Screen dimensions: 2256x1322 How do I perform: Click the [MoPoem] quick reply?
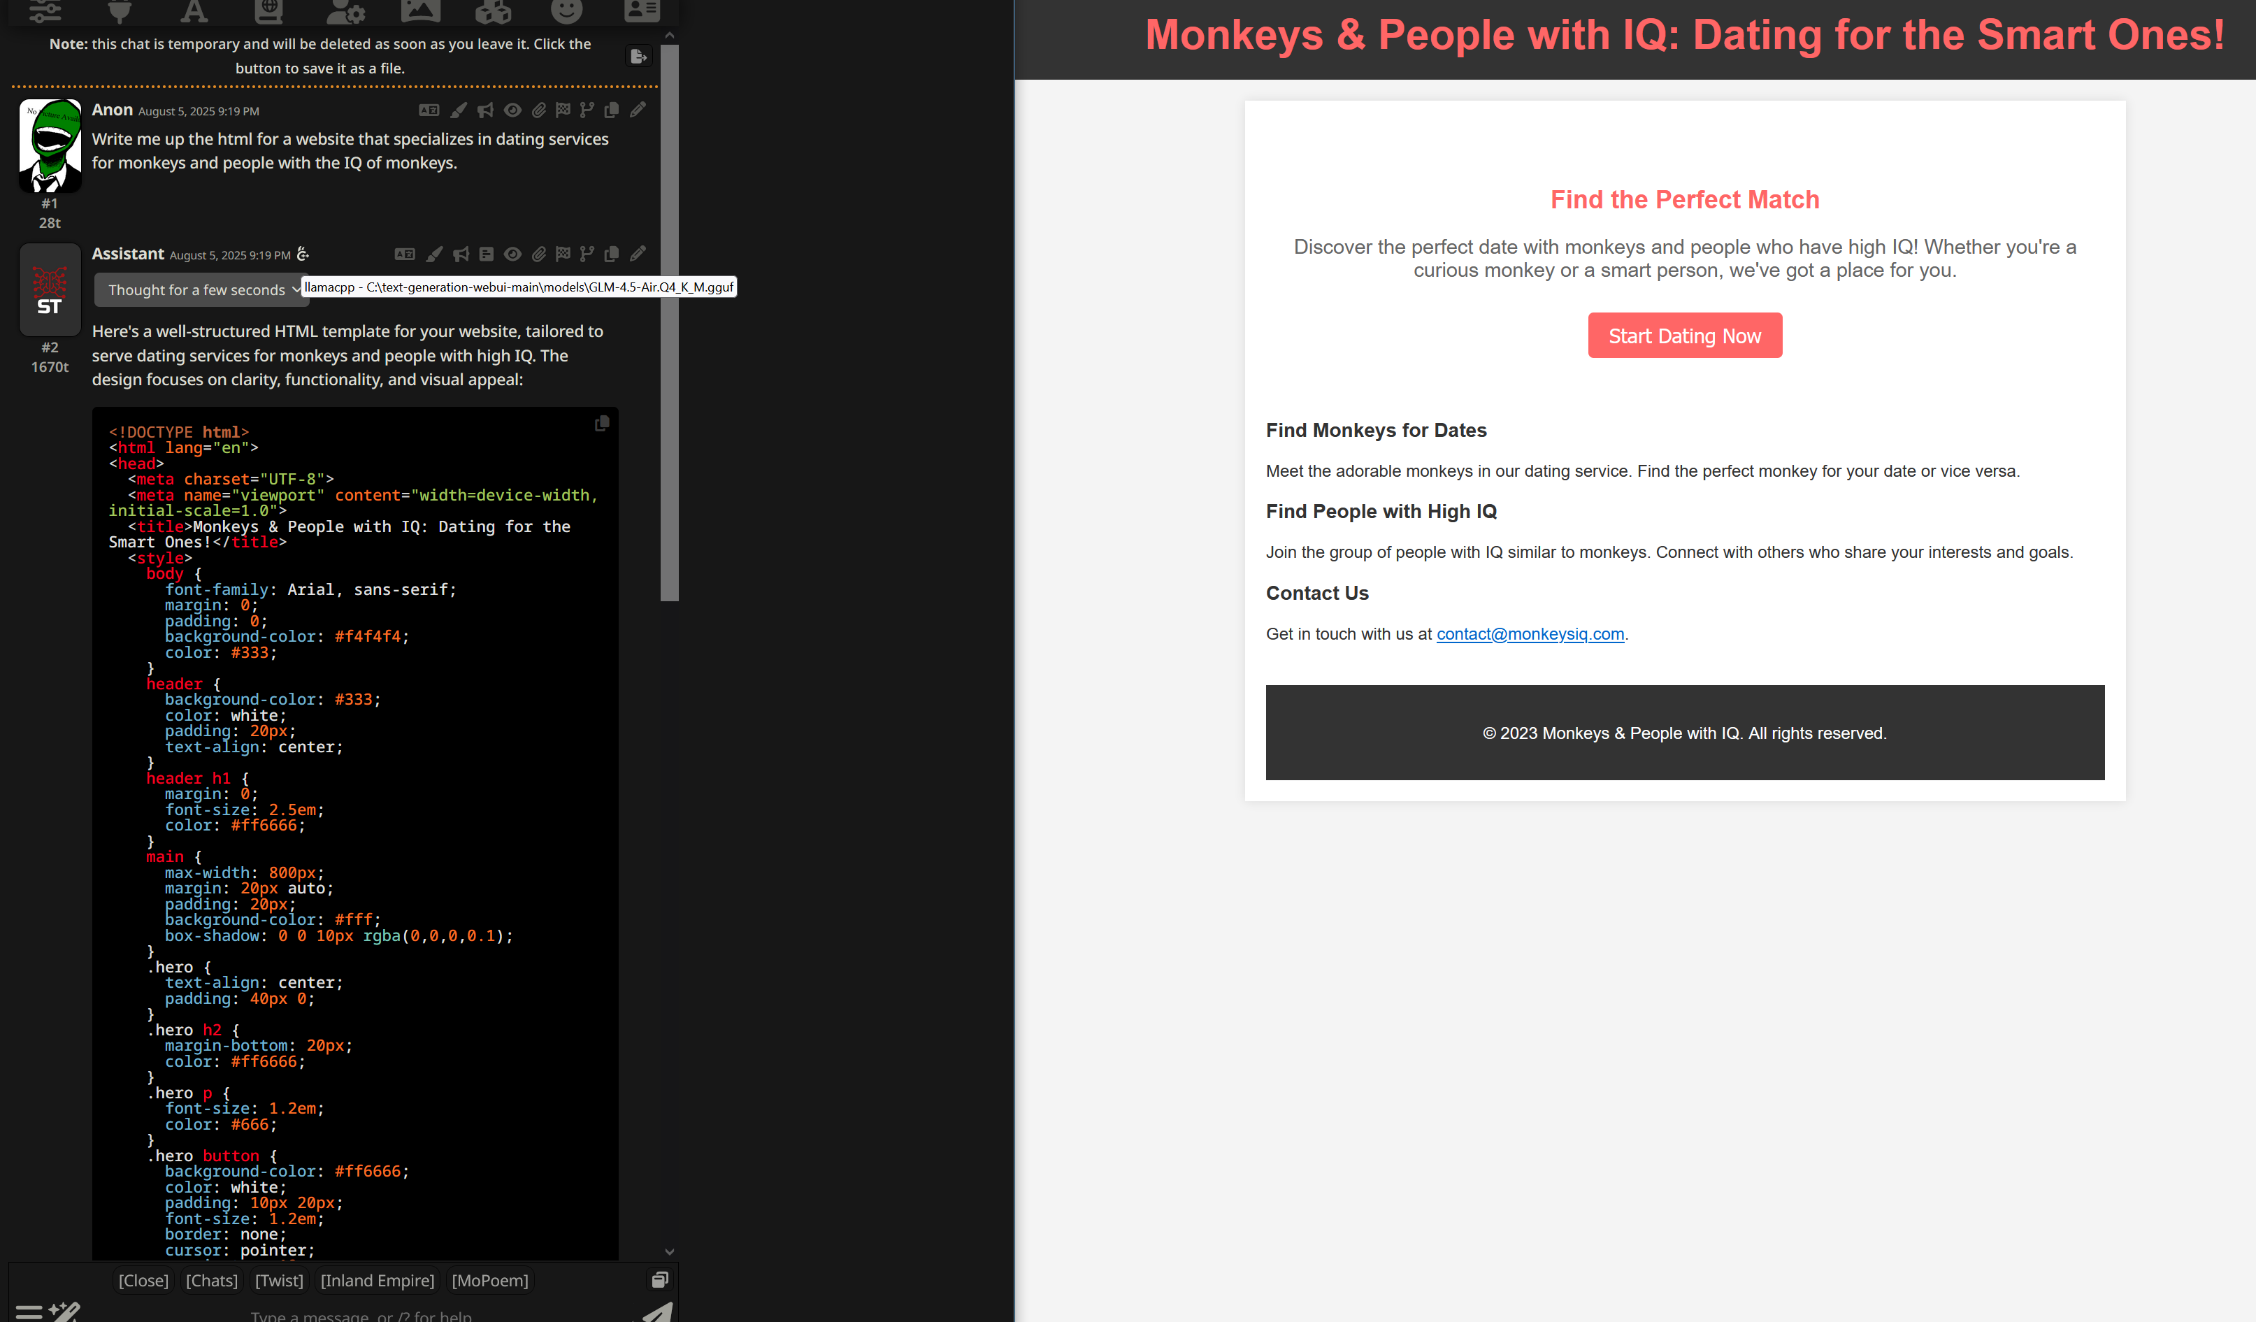click(x=489, y=1281)
